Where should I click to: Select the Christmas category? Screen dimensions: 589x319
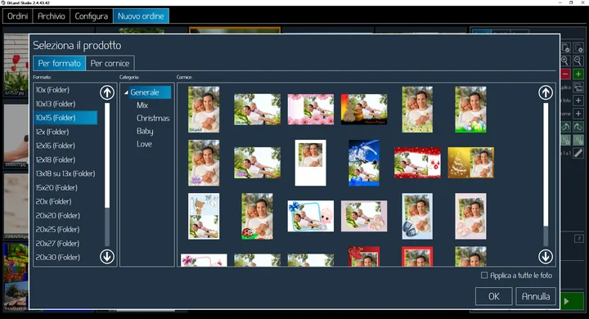(153, 118)
